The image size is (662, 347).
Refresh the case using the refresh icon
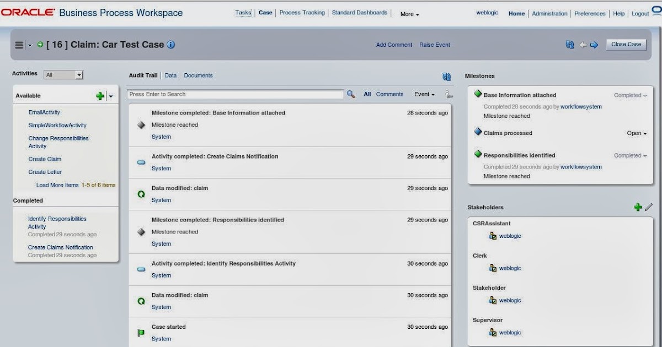tap(569, 45)
